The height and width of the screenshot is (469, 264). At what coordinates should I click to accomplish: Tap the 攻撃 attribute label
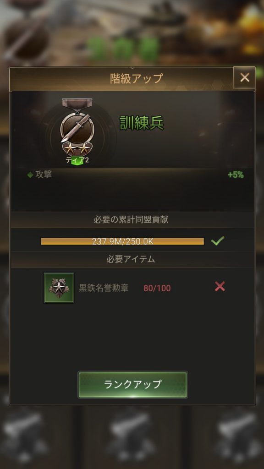[44, 175]
